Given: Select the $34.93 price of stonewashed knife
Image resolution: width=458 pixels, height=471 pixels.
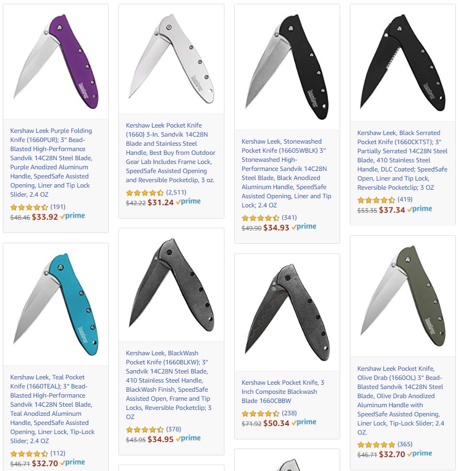Looking at the screenshot, I should [x=276, y=228].
